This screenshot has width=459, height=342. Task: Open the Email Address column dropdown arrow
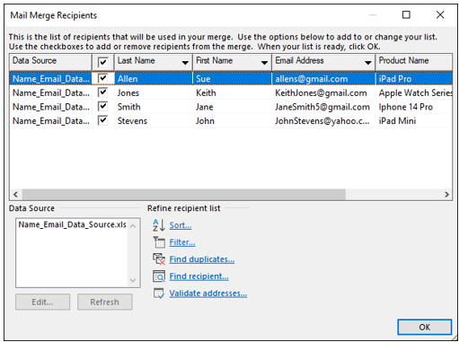[x=367, y=63]
